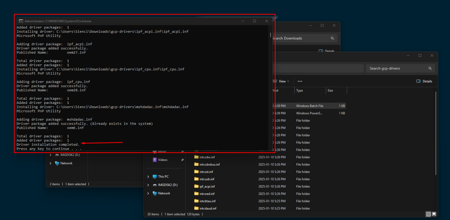
Task: Click inside the Search gcp-drivers field
Action: tap(396, 68)
